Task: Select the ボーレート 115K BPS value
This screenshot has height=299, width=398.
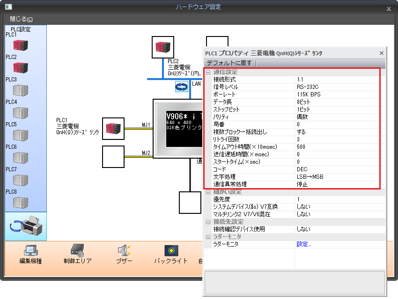Action: click(309, 95)
